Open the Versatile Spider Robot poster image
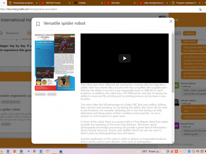This screenshot has width=206, height=154. pos(55,62)
